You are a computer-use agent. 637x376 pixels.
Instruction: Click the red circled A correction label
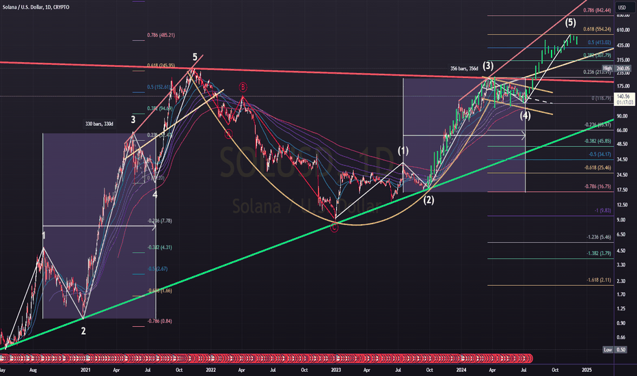point(229,134)
